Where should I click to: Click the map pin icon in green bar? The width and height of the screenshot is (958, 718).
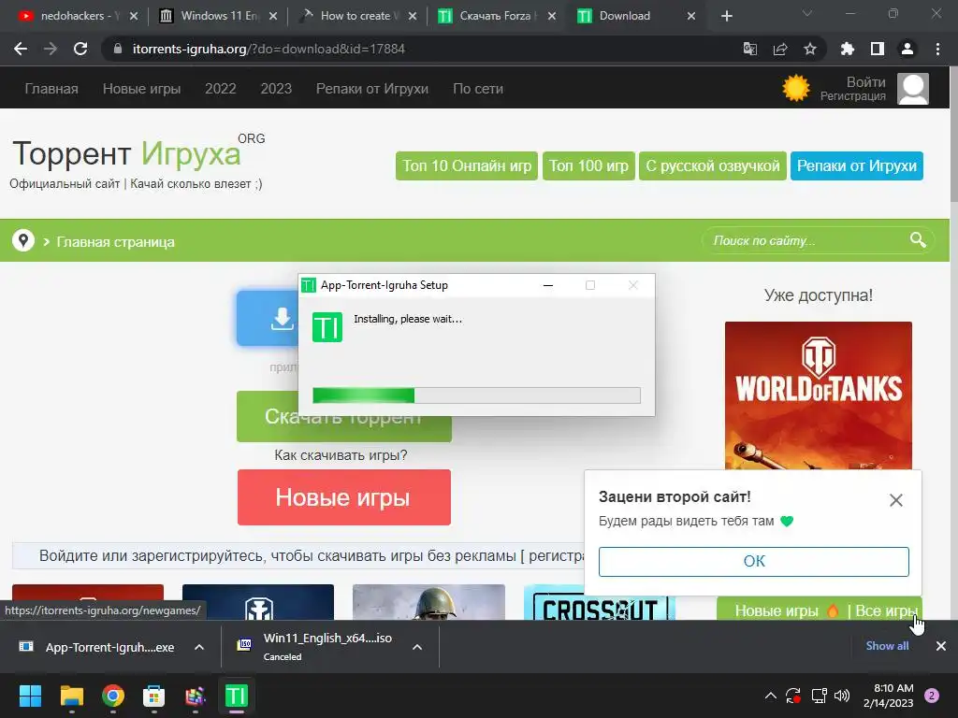tap(23, 240)
